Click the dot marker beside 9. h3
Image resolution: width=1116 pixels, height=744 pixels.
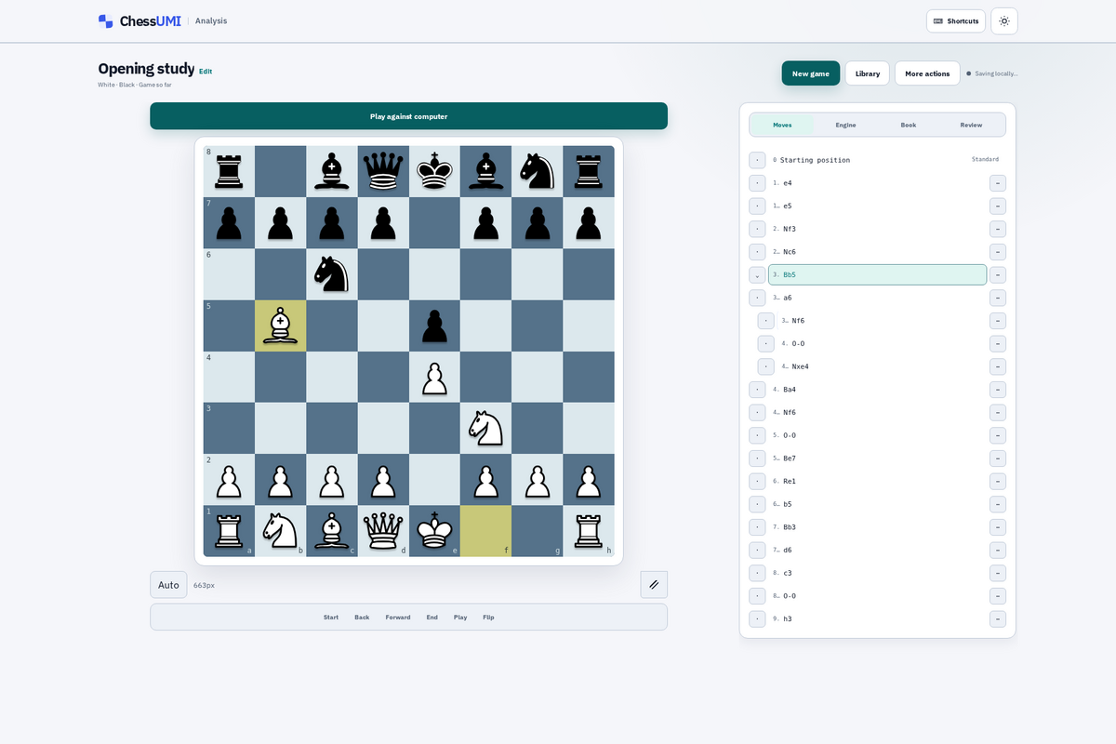[757, 618]
